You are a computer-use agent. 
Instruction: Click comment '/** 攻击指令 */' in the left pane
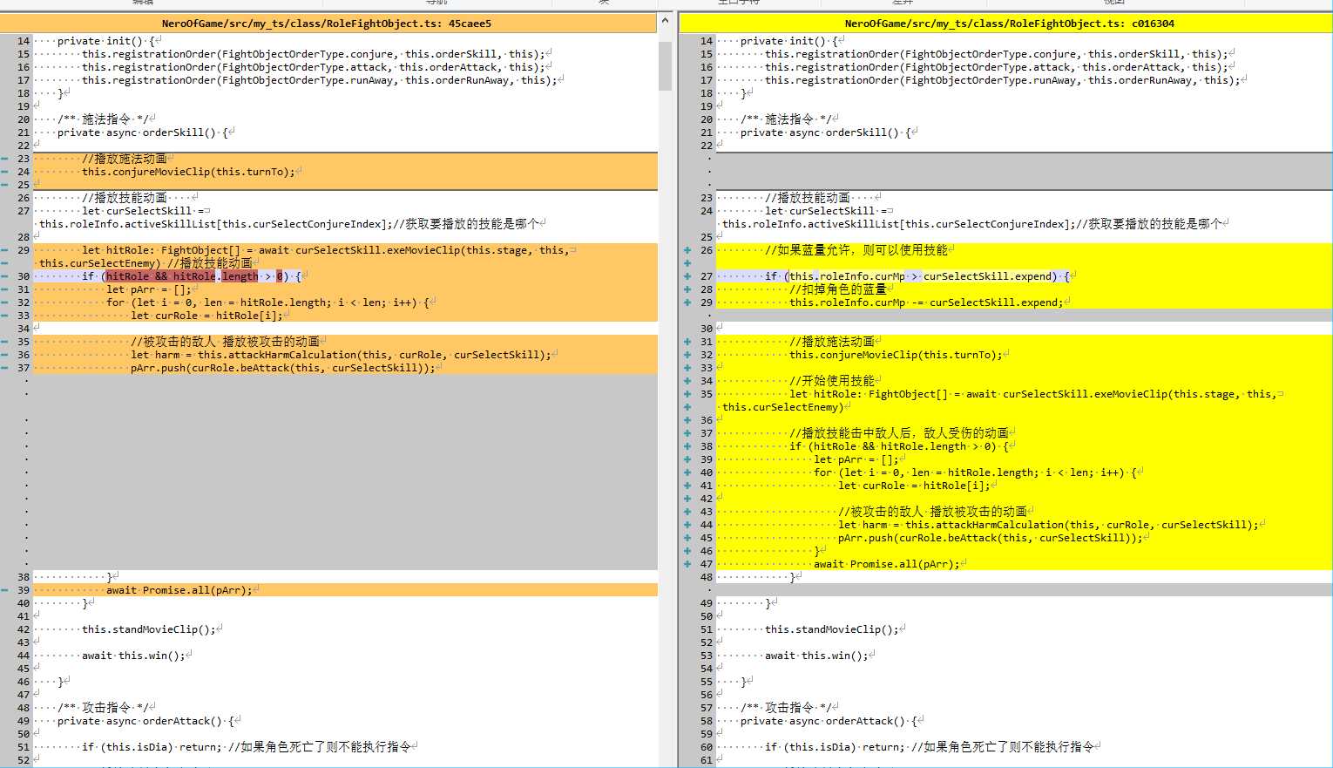[106, 708]
